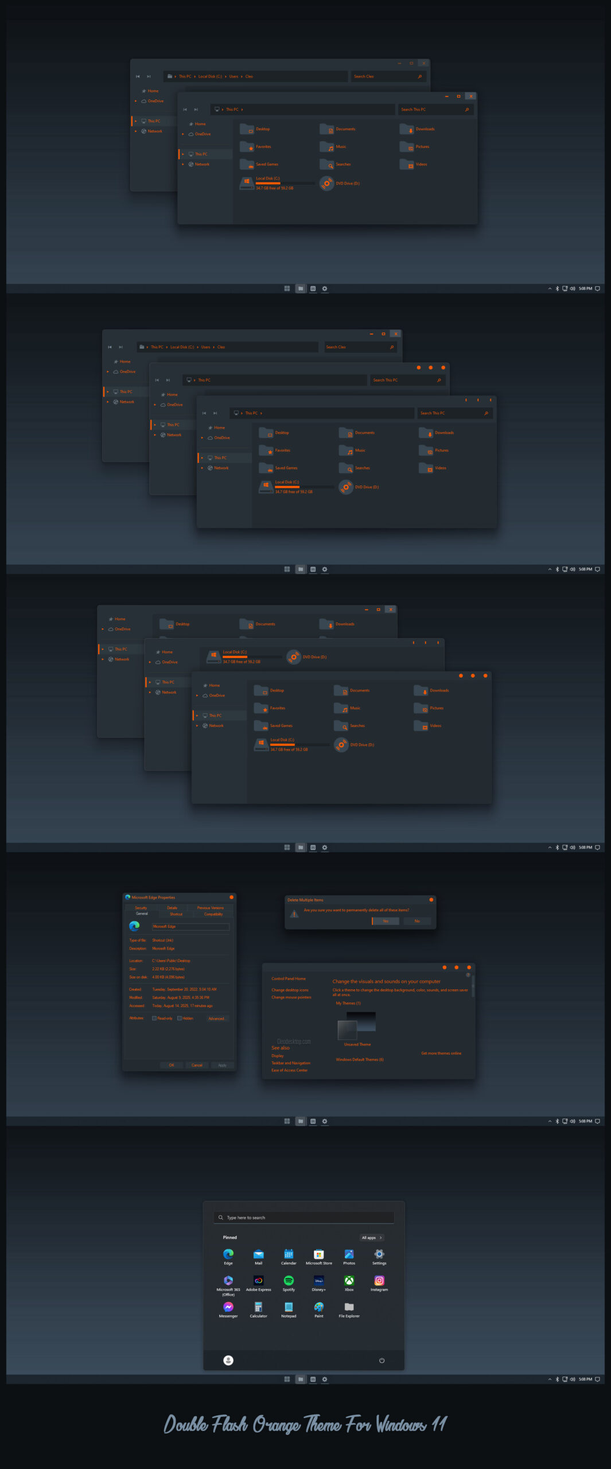Launch Disney+ from pinned apps
The width and height of the screenshot is (611, 1469).
[319, 1280]
